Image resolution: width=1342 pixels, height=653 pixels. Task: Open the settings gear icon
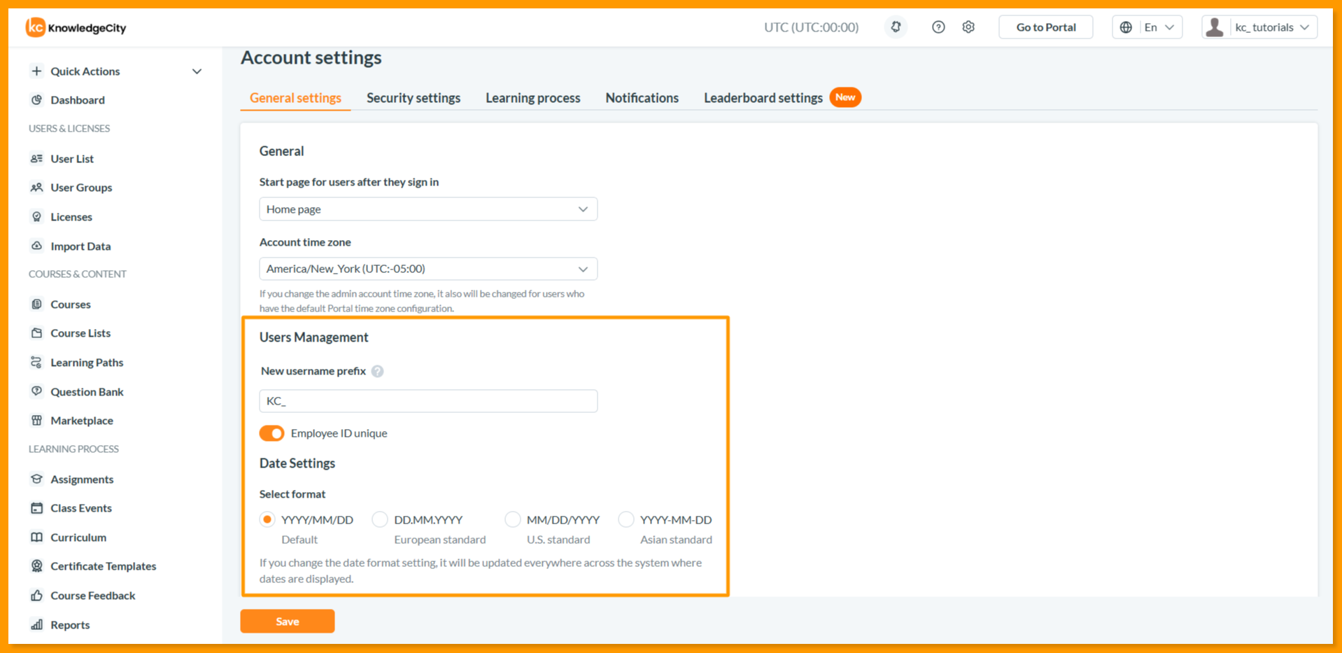pos(968,27)
